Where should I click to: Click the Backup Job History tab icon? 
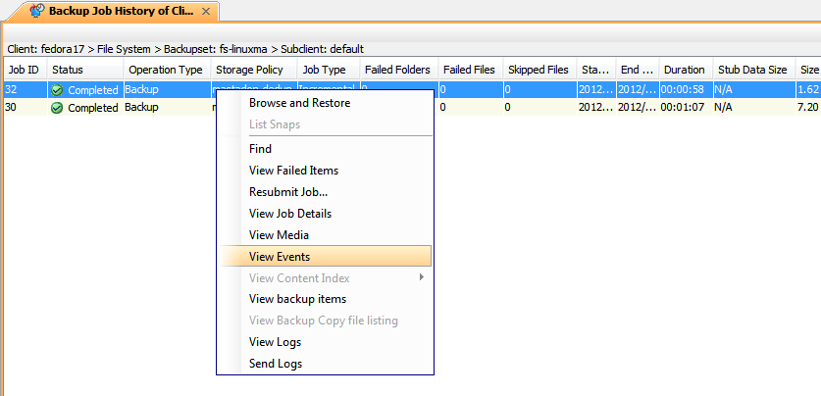[36, 12]
